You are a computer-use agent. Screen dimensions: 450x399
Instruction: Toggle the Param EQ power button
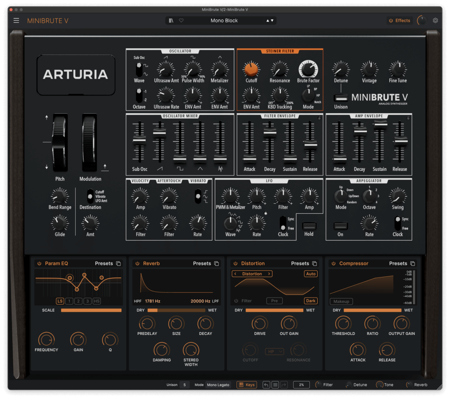click(39, 263)
